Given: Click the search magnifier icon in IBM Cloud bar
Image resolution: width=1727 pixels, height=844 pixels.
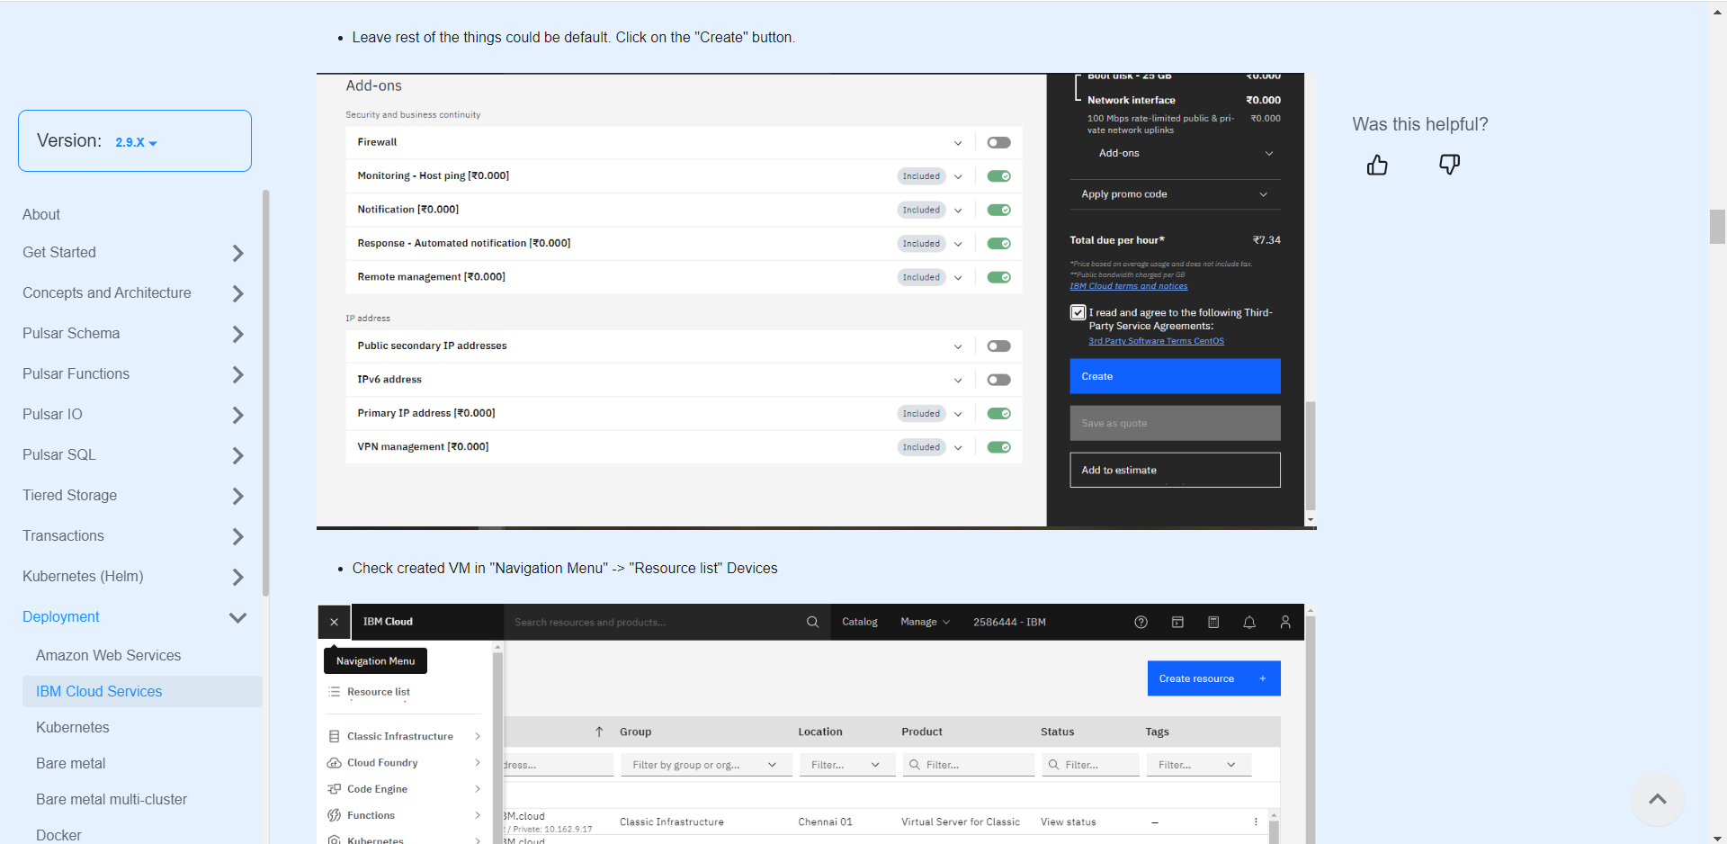Looking at the screenshot, I should (812, 622).
